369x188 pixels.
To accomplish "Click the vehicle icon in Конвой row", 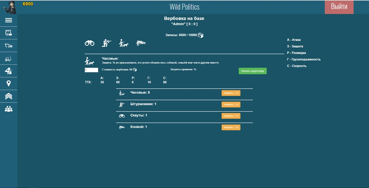I will [122, 127].
